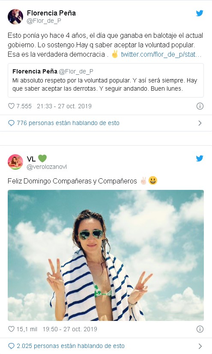Like Florencia Peña's tweet with the heart icon
Image resolution: width=212 pixels, height=354 pixels.
[11, 106]
